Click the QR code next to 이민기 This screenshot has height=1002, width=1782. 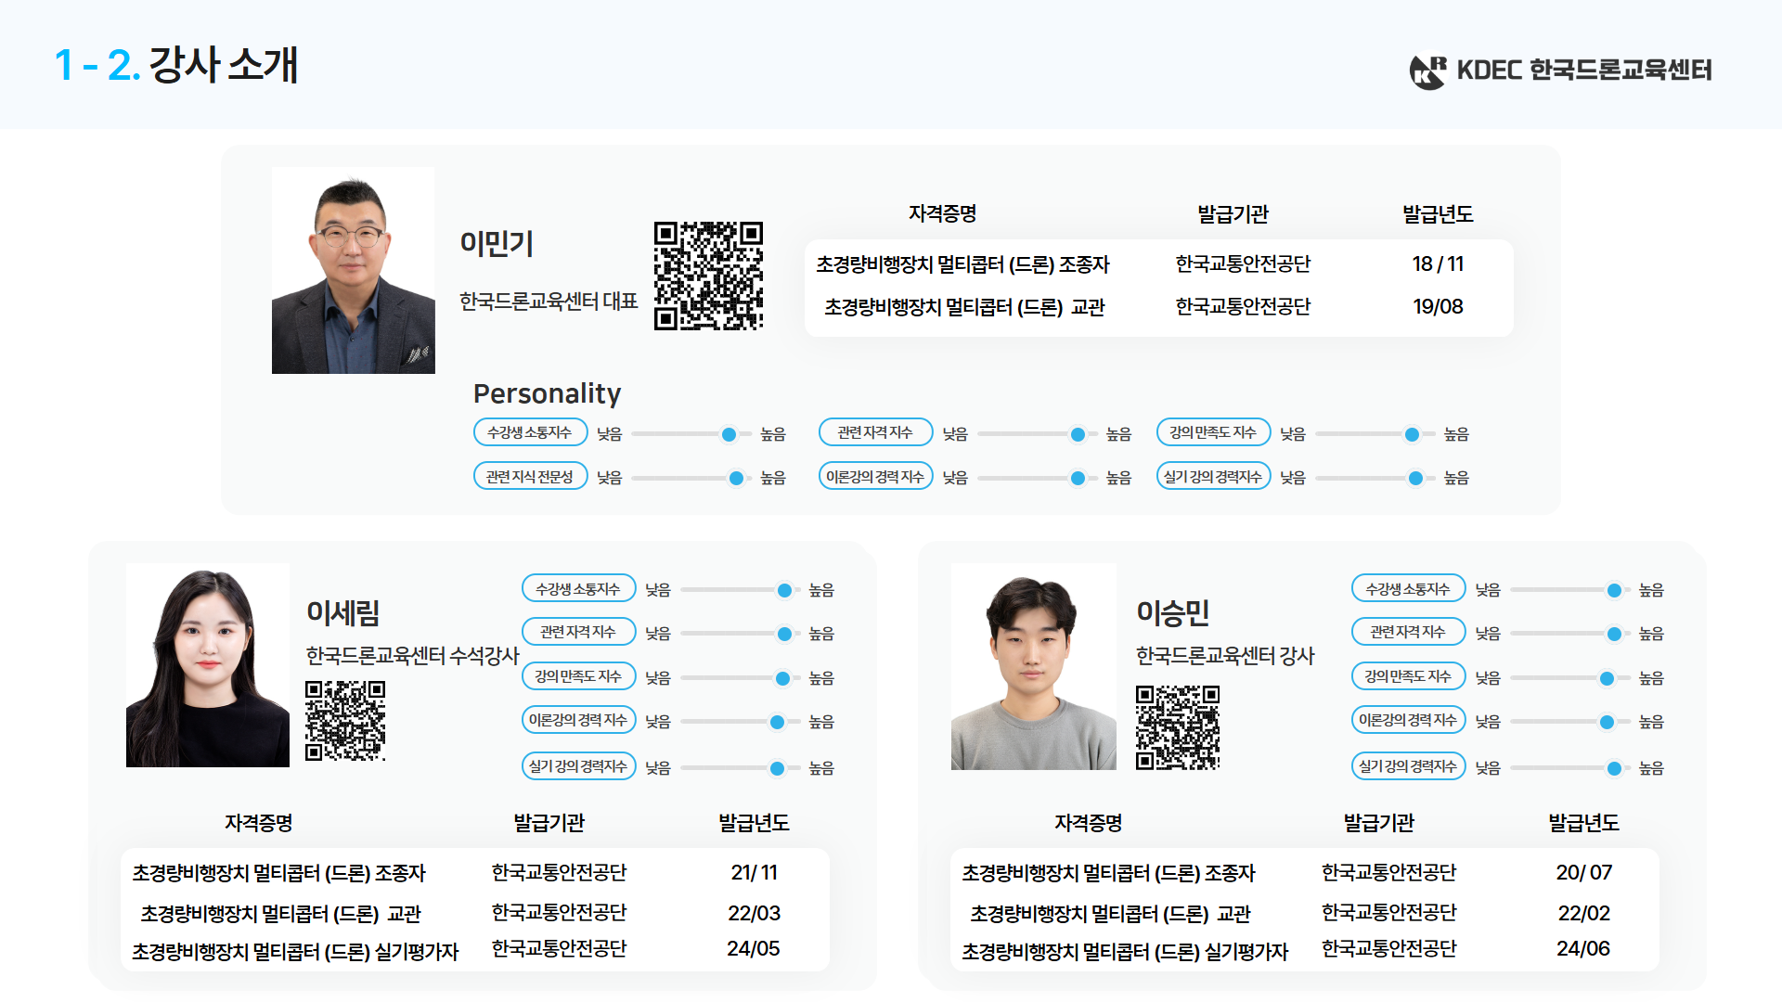click(708, 276)
